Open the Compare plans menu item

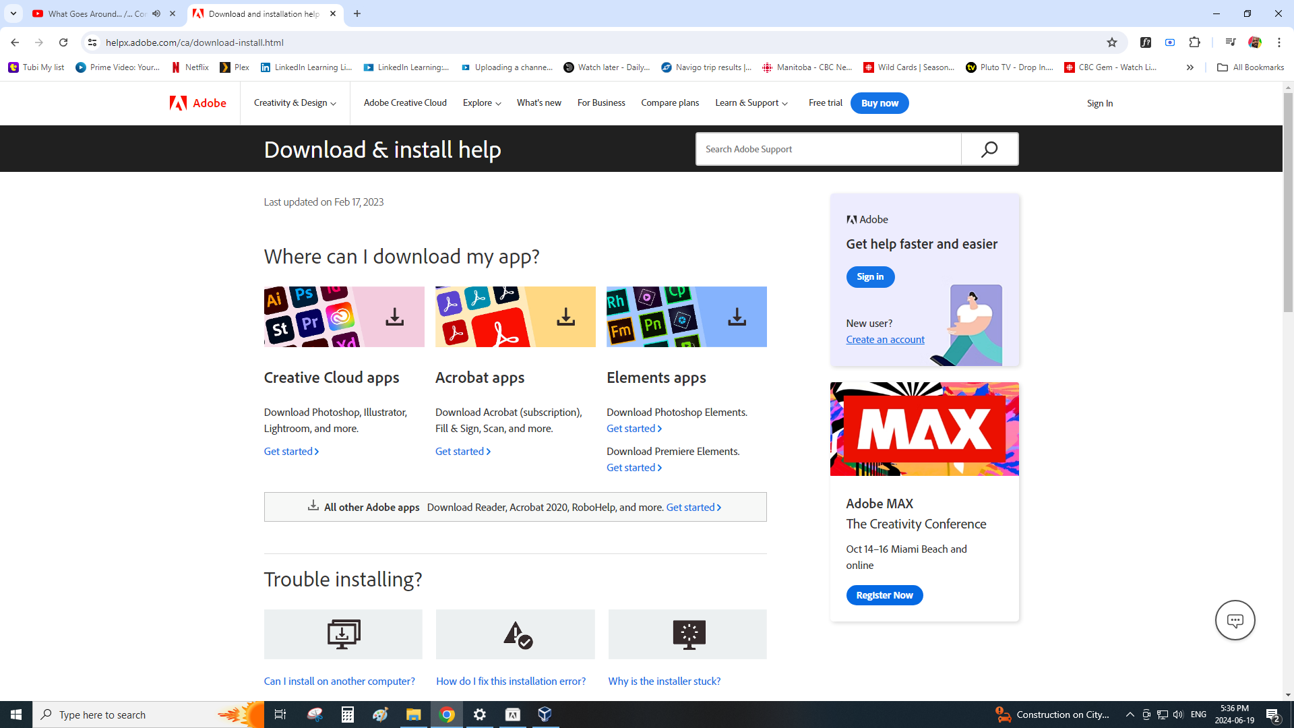click(x=670, y=103)
